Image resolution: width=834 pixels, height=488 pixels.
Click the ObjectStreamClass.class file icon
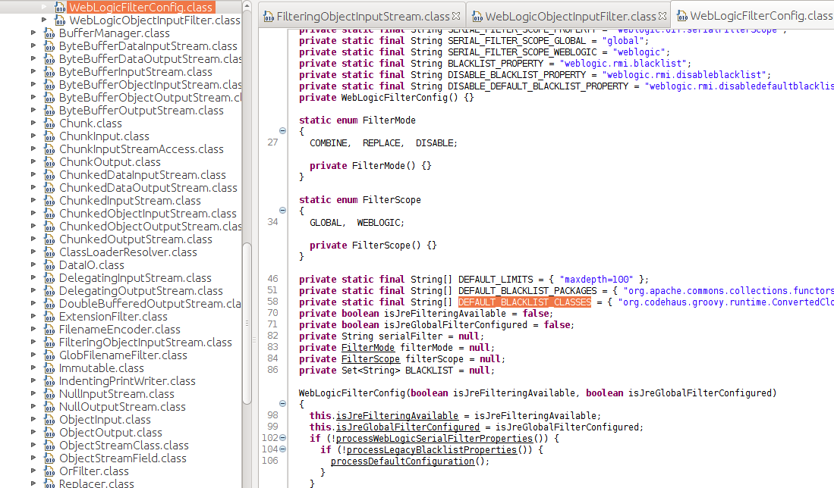49,446
